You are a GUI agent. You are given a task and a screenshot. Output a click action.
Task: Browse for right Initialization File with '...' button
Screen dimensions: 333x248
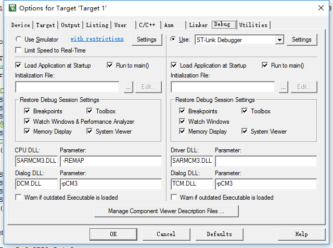tap(283, 87)
